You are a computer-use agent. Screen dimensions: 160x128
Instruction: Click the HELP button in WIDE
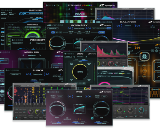tap(53, 92)
